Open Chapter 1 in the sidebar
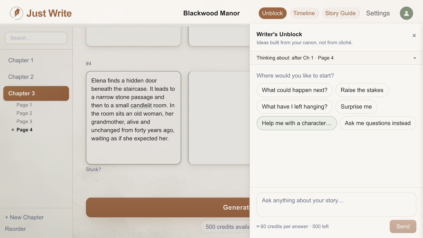Image resolution: width=423 pixels, height=238 pixels. click(36, 60)
